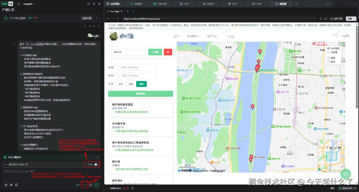Screen dimensions: 359x192
Task: Click the Changsha minimap thumbnail
Action: [331, 156]
